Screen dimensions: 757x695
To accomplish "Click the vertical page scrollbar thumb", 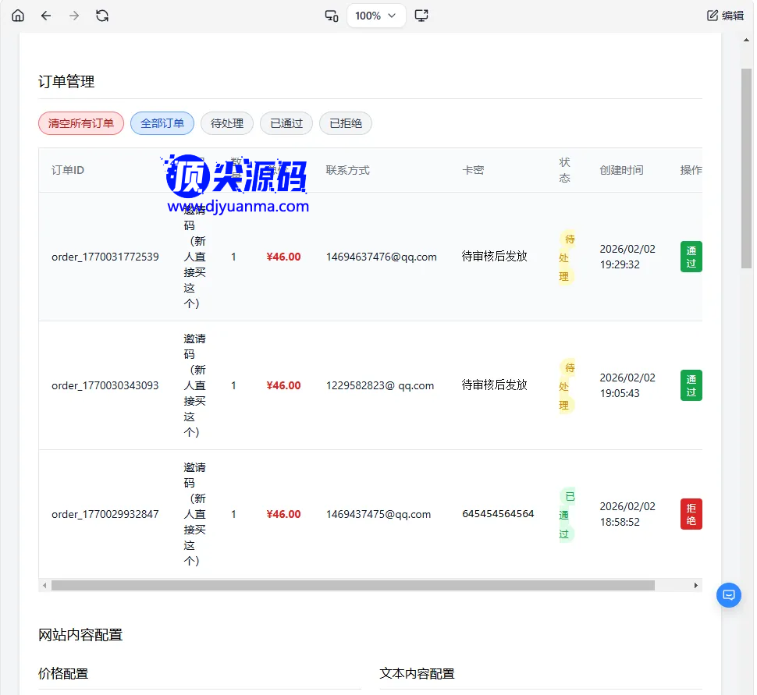I will click(746, 168).
